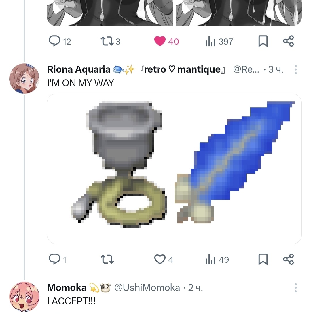311x315 pixels.
Task: Share Riona Aquaria's tweet
Action: click(x=289, y=259)
